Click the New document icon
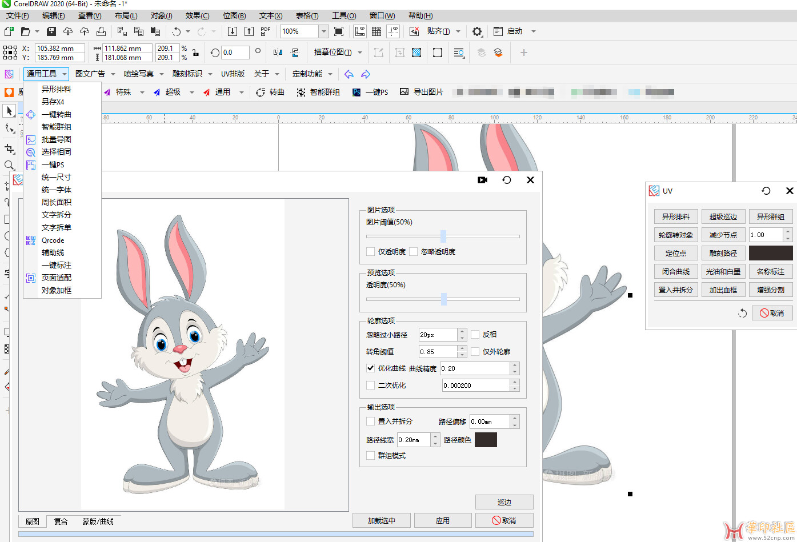The image size is (797, 542). (x=9, y=31)
